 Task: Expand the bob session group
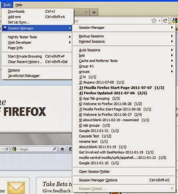(x=124, y=55)
